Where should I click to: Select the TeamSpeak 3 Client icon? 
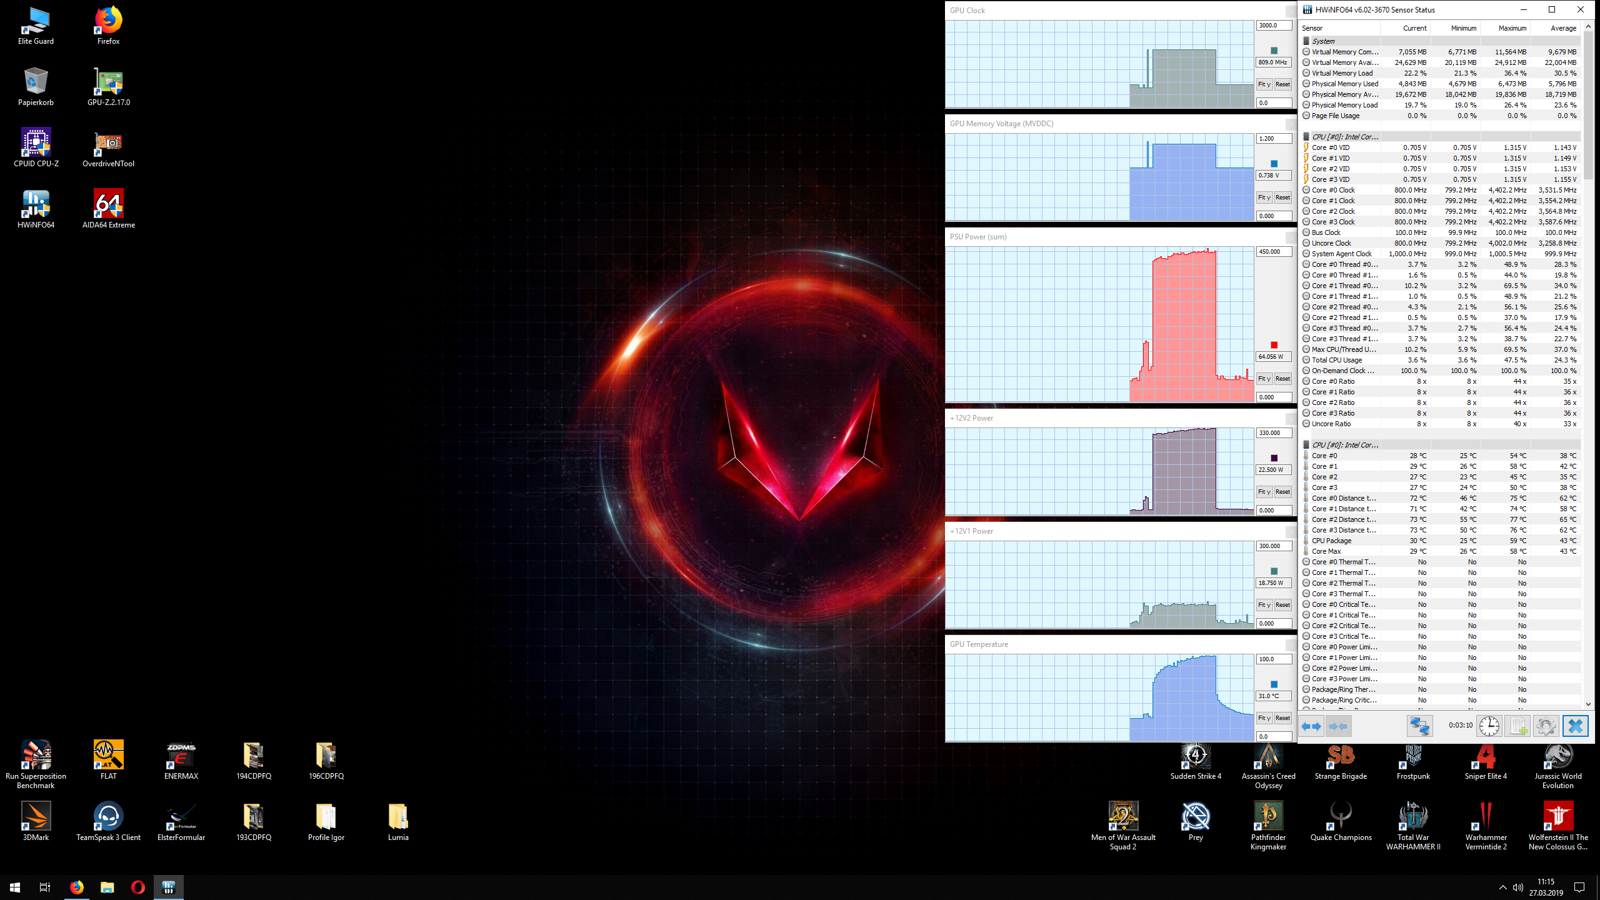(109, 822)
